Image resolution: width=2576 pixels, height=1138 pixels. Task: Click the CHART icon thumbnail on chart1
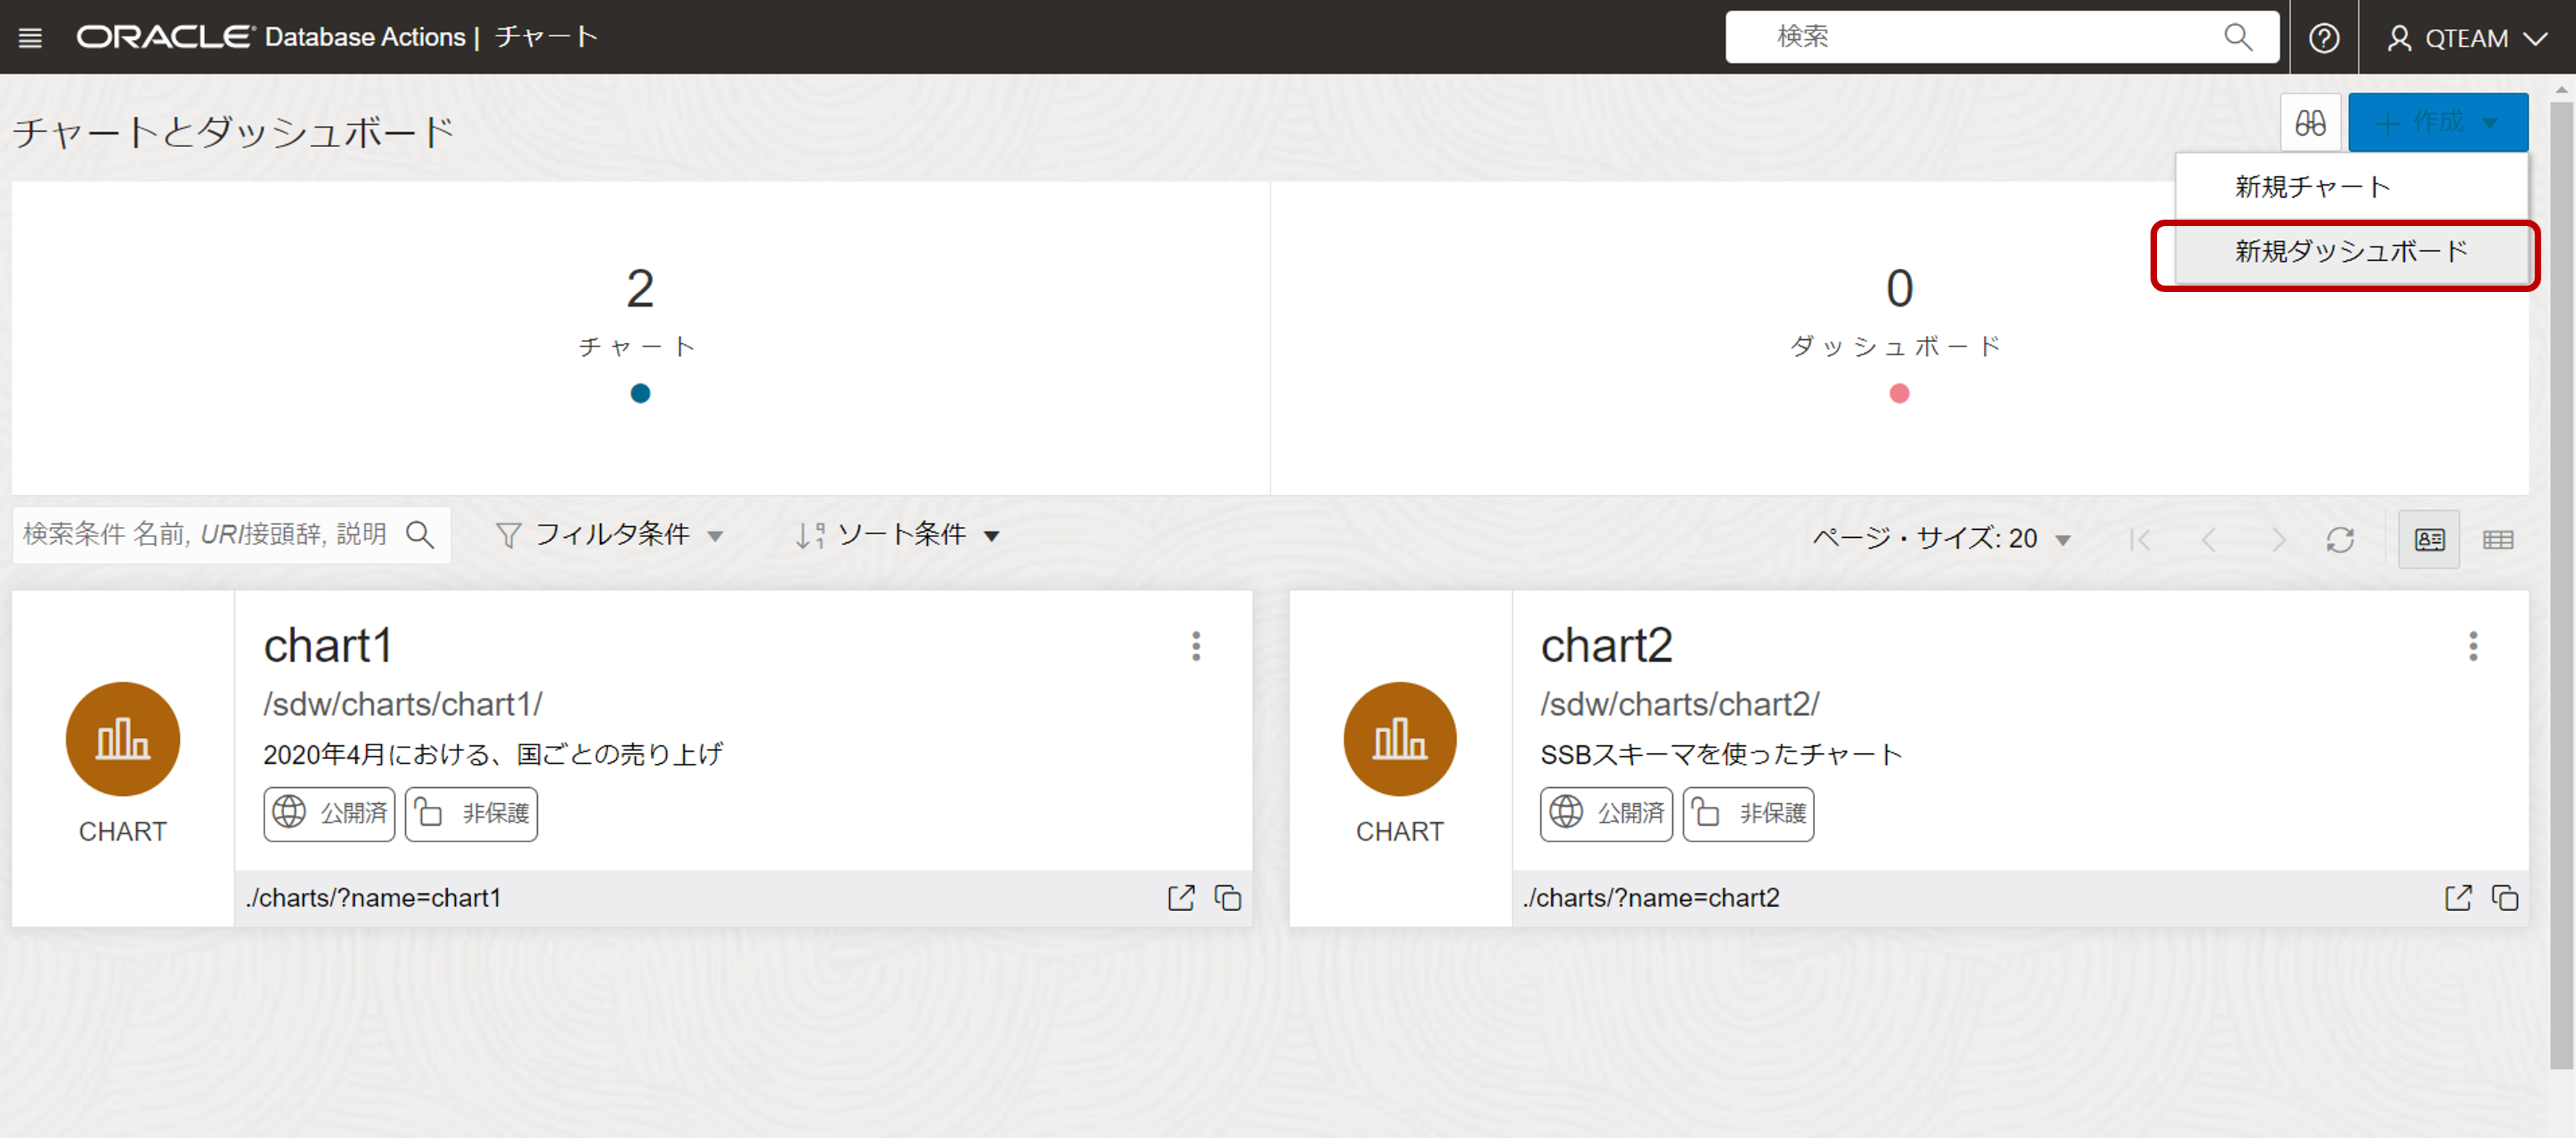point(122,739)
